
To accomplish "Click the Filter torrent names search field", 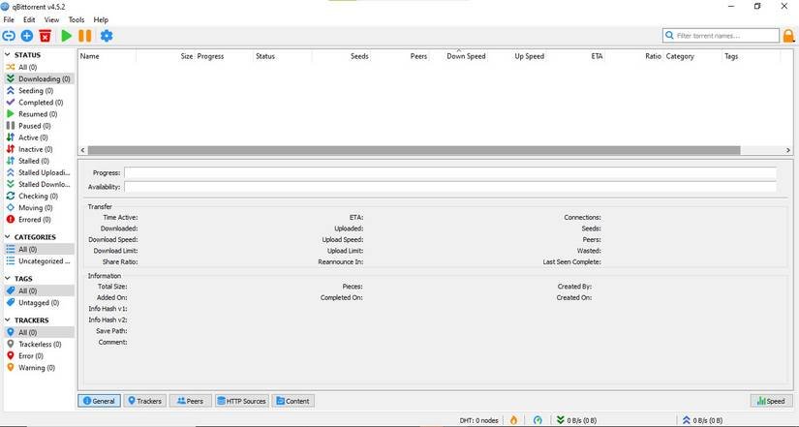I will coord(726,36).
